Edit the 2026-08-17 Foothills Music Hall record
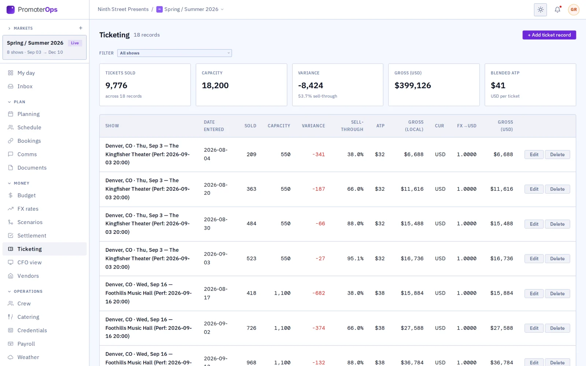The image size is (586, 366). [534, 294]
